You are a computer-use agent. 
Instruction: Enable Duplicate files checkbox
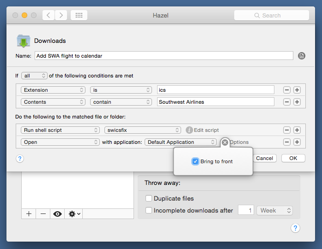149,198
